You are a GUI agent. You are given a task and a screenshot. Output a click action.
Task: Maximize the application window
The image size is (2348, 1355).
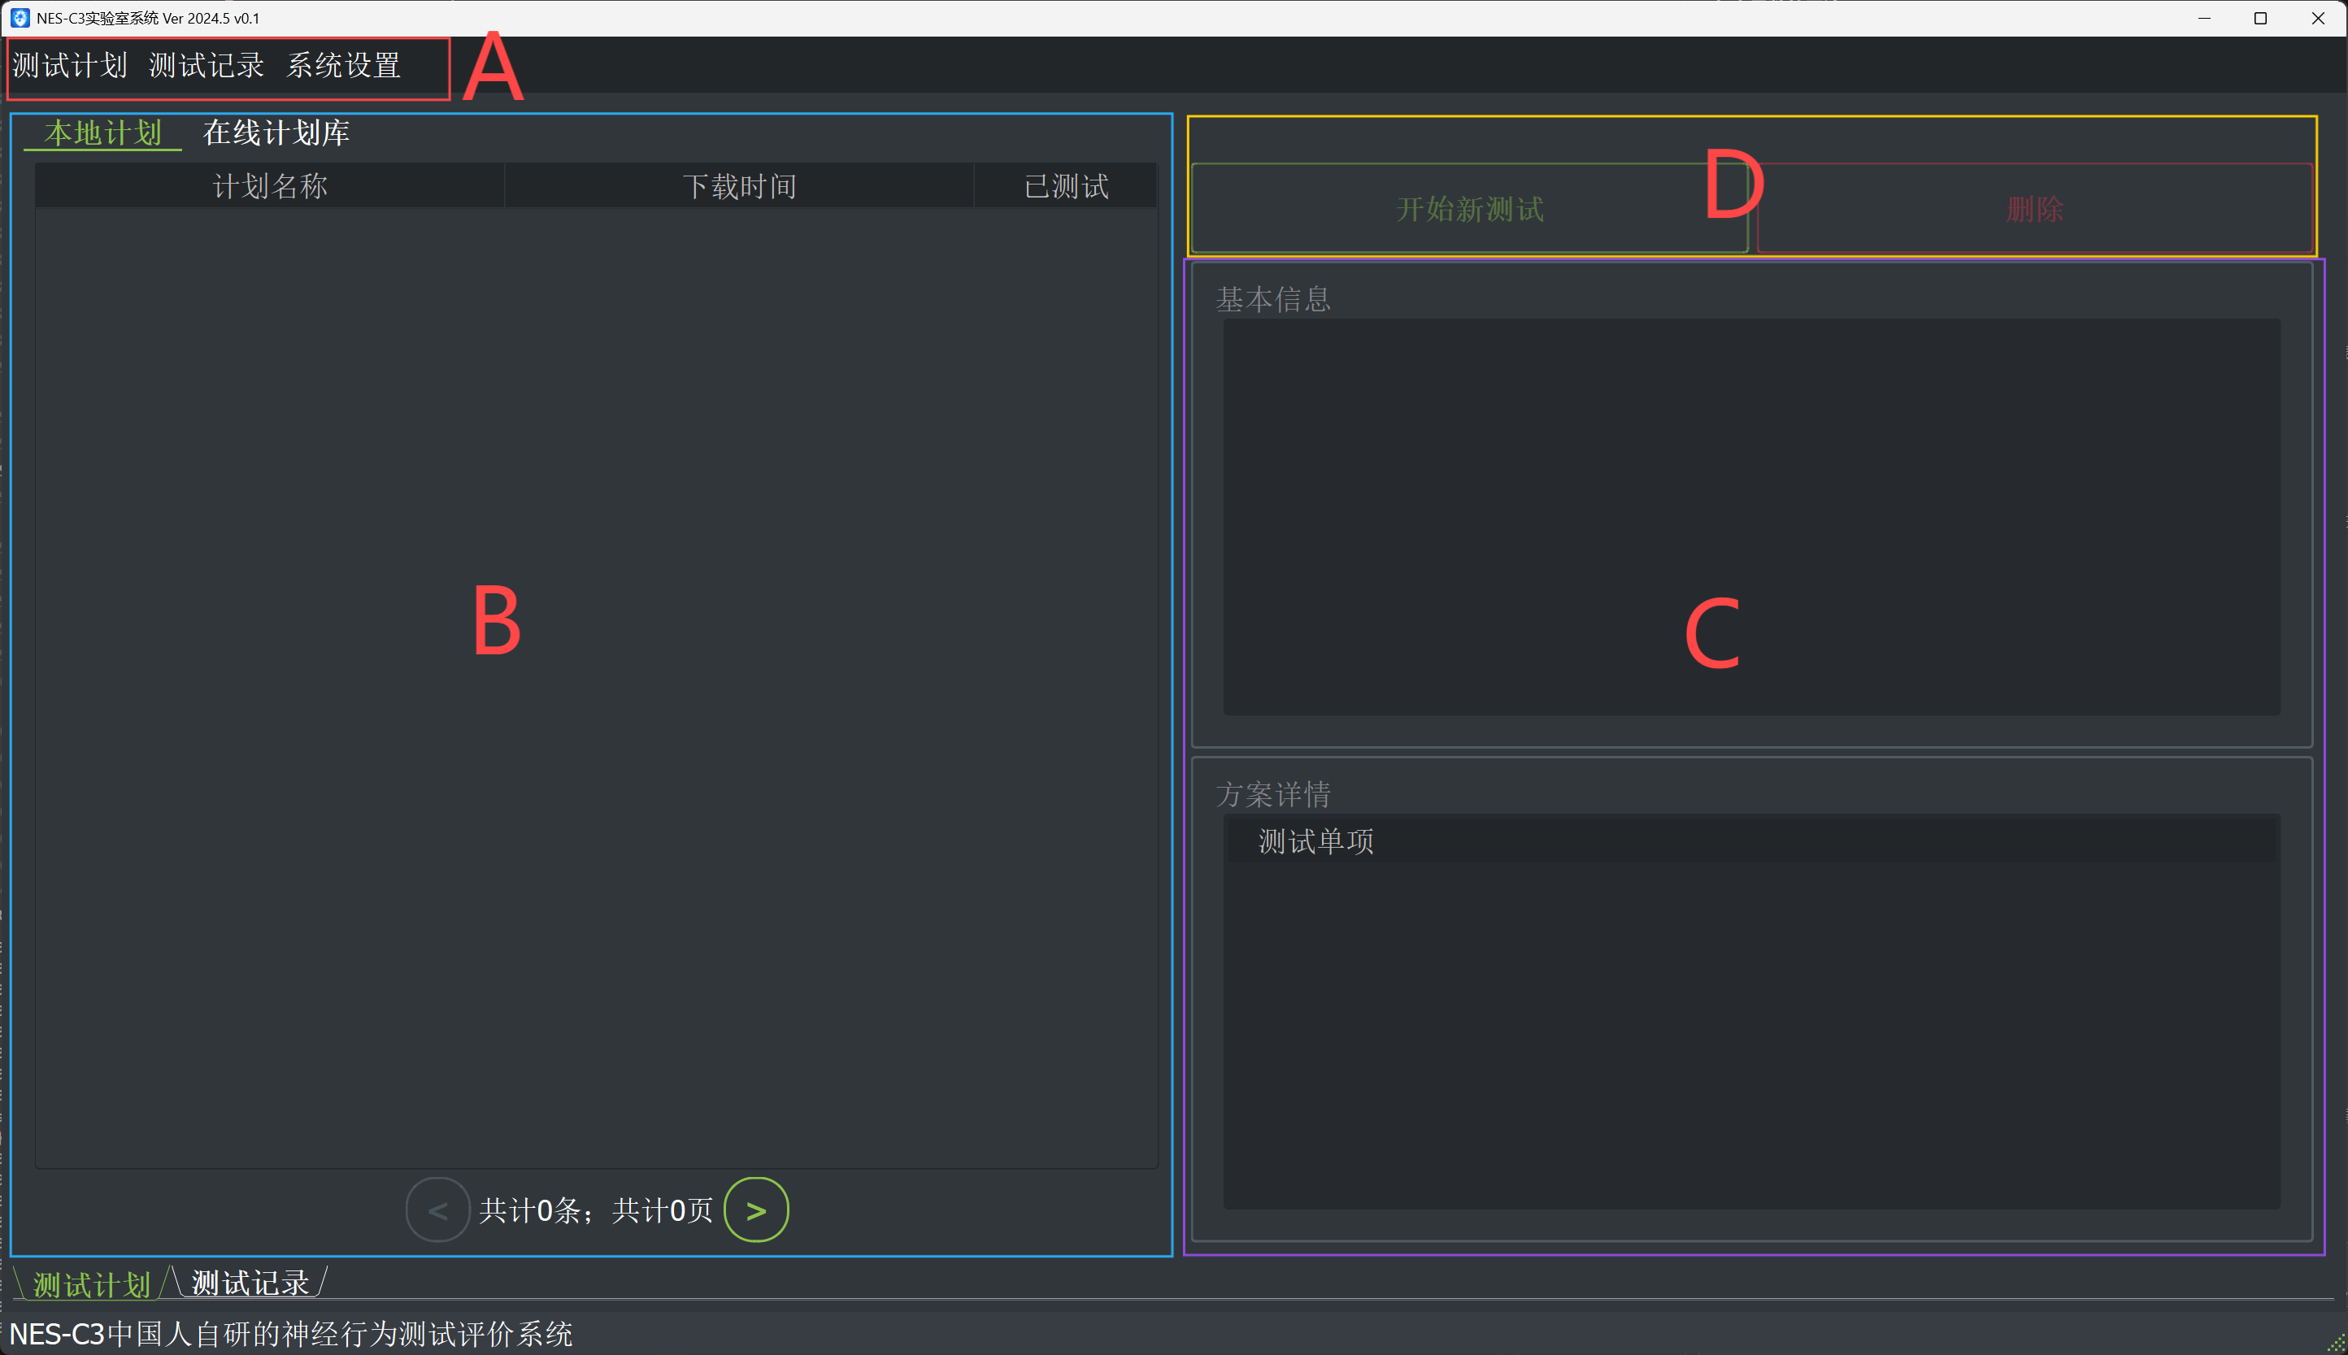(2259, 18)
